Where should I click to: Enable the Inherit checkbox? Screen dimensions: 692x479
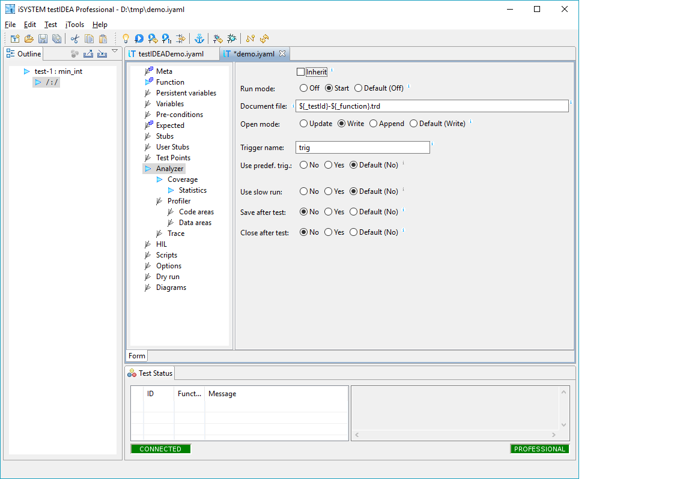coord(300,72)
